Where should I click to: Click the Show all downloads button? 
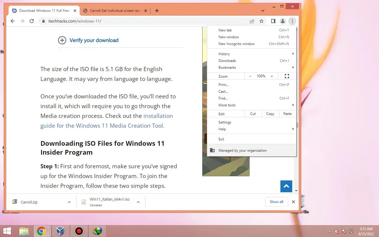click(x=276, y=202)
